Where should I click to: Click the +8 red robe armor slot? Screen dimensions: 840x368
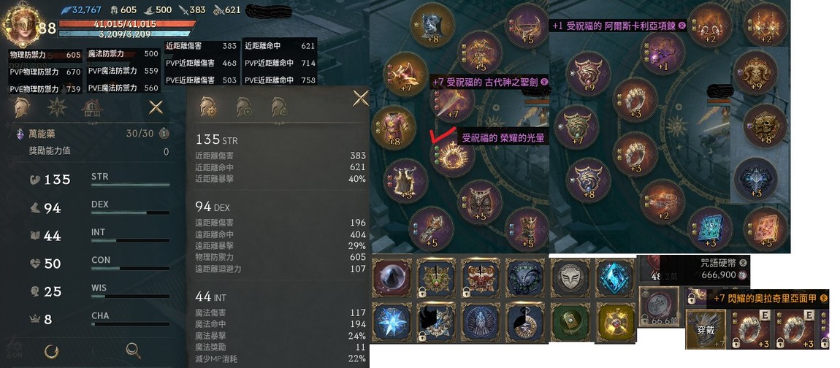[x=394, y=128]
